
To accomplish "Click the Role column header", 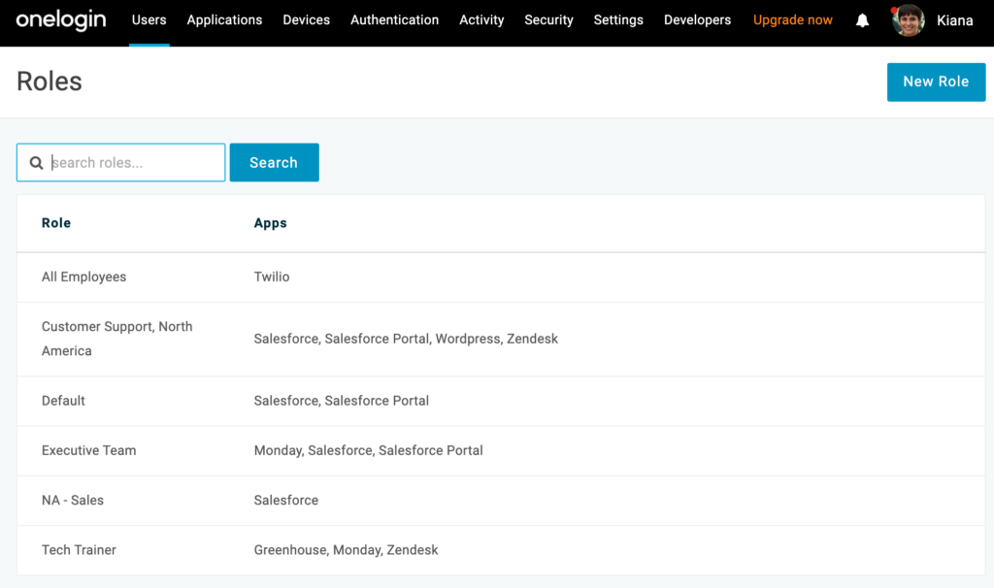I will 55,222.
